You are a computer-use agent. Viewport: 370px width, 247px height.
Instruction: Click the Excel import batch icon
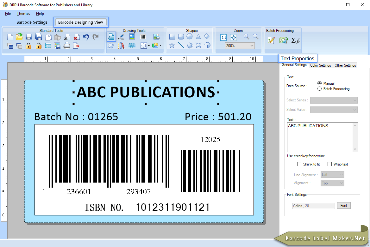[x=283, y=40]
